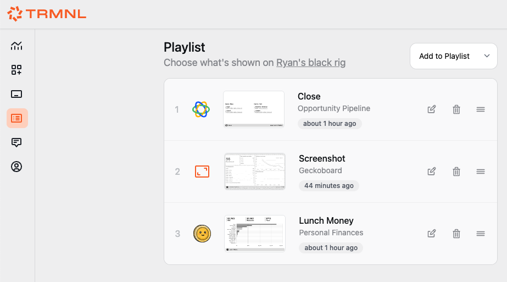This screenshot has height=282, width=507.
Task: Open the account profile sidebar icon
Action: pyautogui.click(x=16, y=167)
